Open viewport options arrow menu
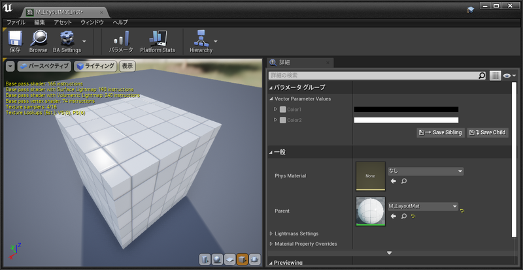Screen dimensions: 523x270 [10, 67]
